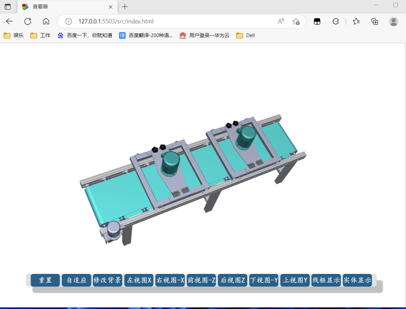Open site information icon in address bar
Viewport: 406px width, 309px height.
69,21
